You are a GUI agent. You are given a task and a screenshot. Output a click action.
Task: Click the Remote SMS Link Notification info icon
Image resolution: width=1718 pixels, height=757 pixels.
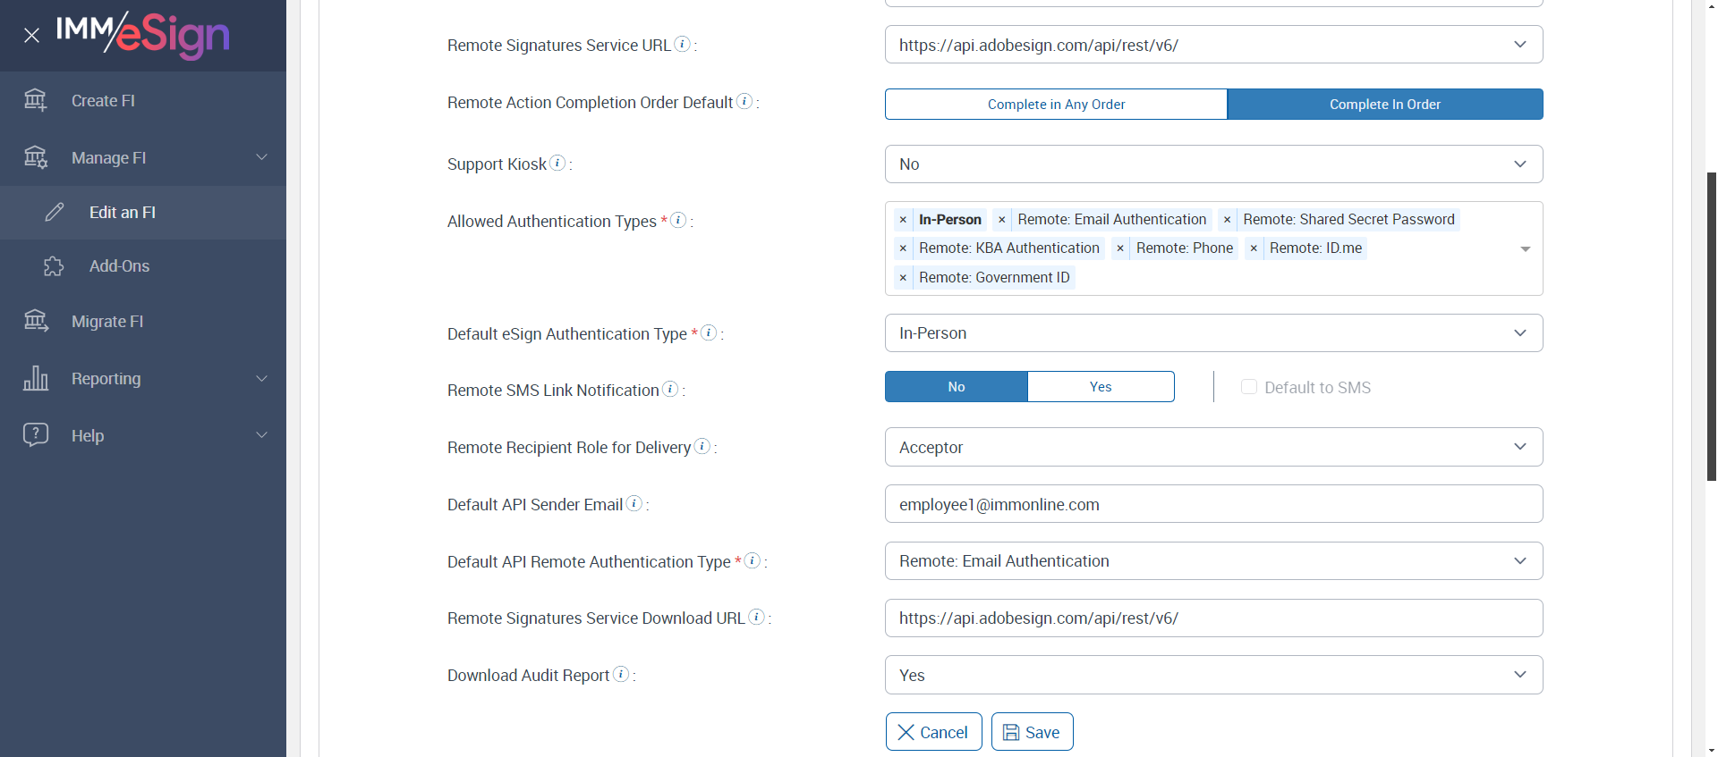pos(670,389)
